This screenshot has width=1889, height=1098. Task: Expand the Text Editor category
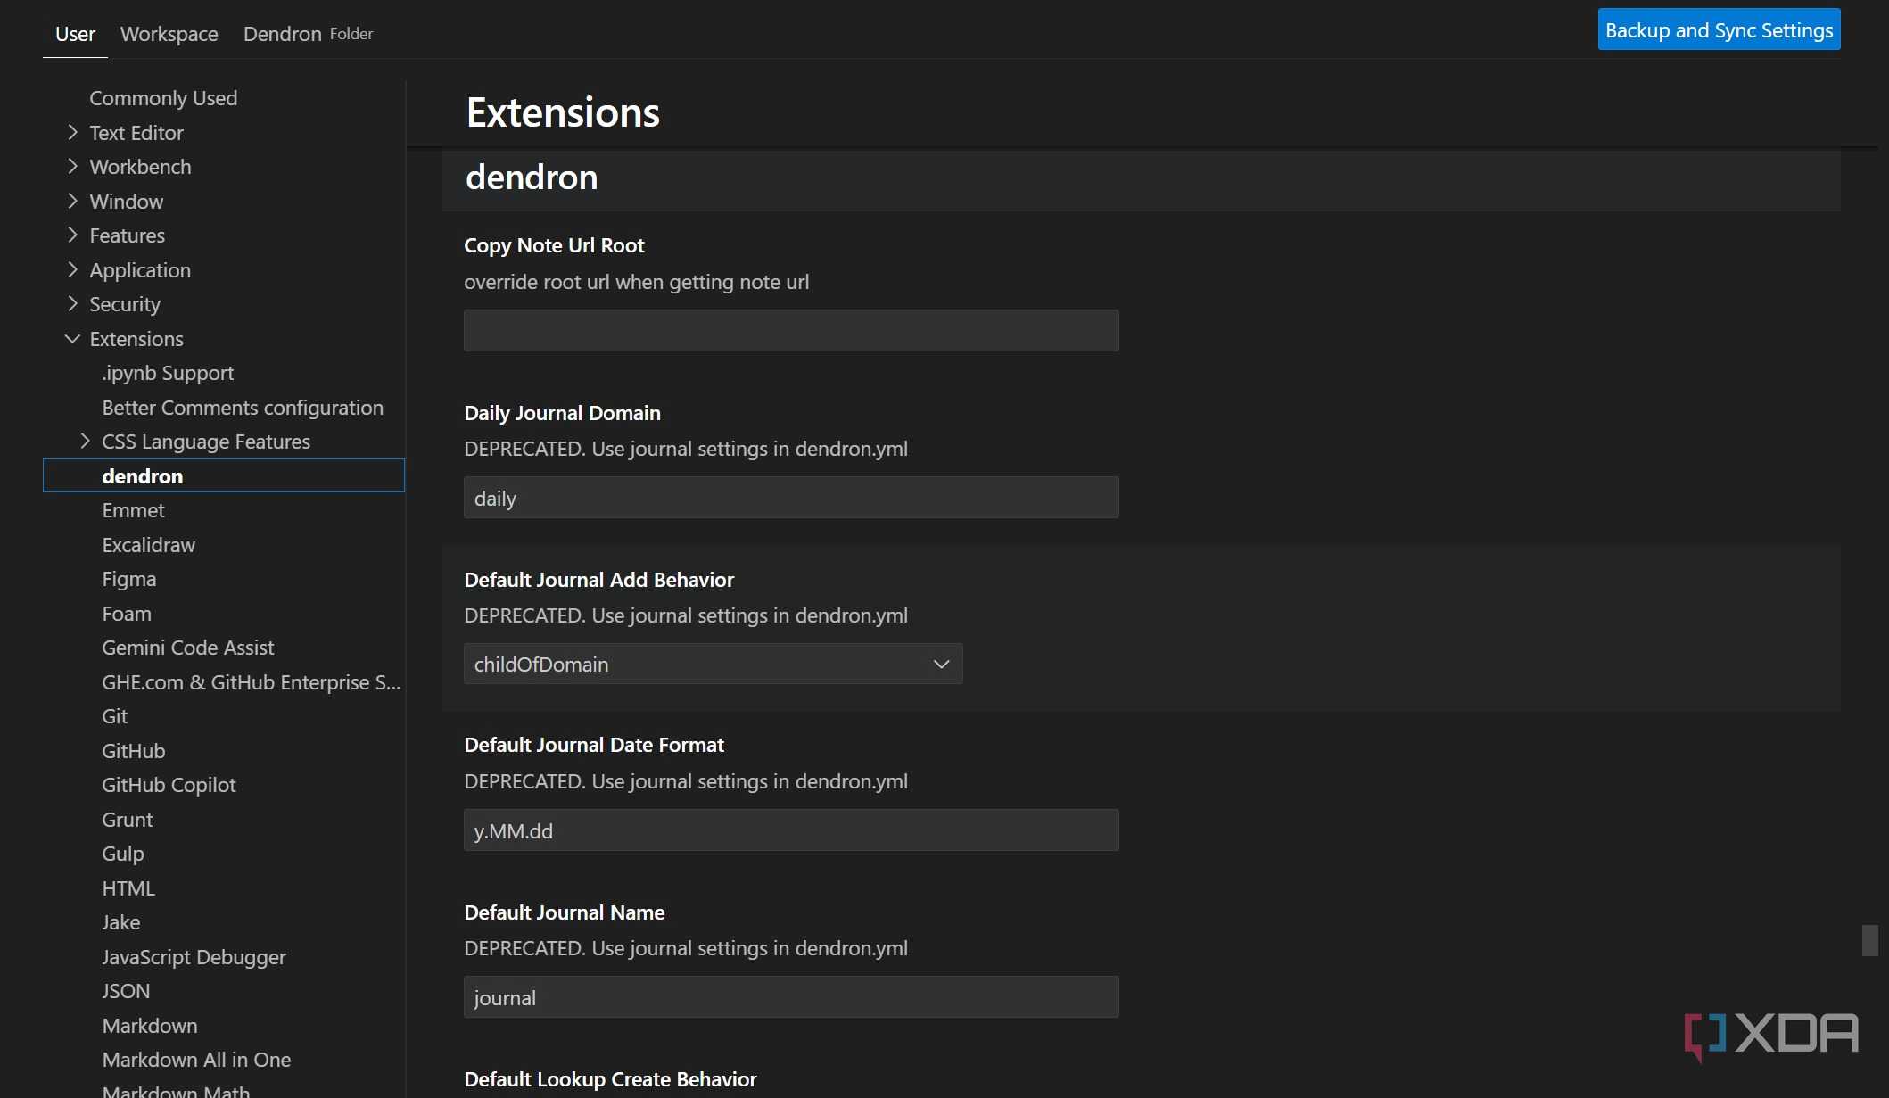73,133
